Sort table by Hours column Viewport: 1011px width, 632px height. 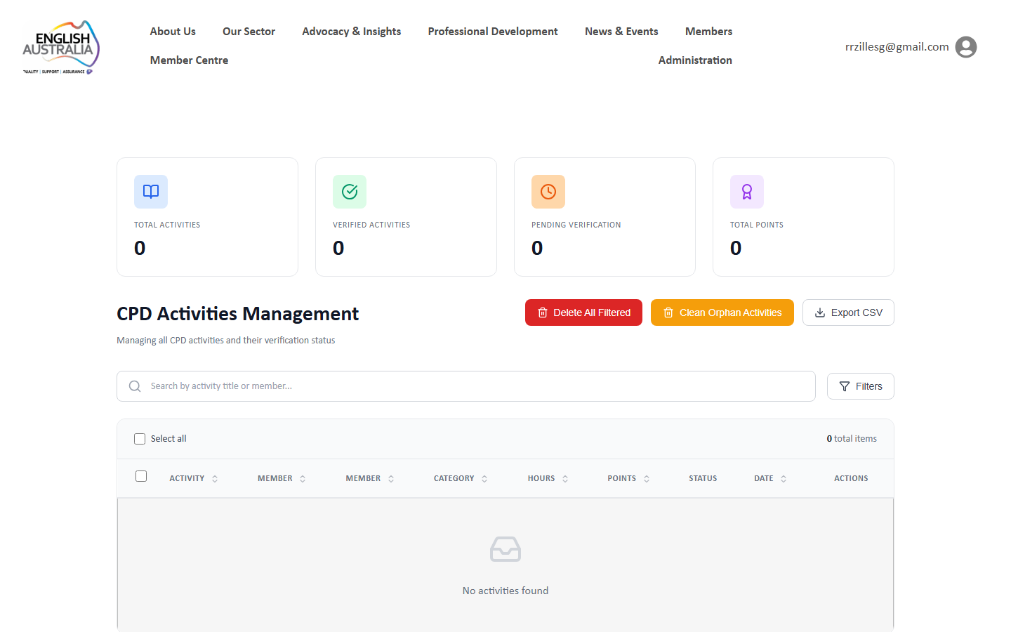548,478
